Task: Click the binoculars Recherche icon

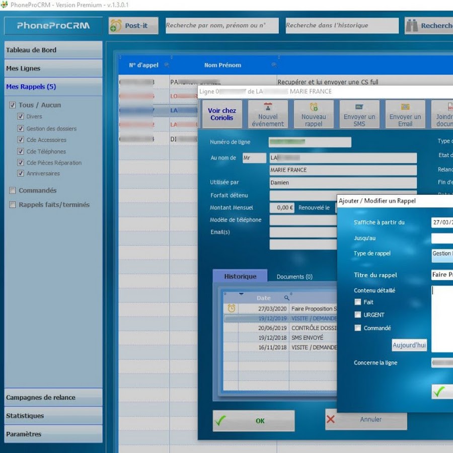Action: pos(412,26)
